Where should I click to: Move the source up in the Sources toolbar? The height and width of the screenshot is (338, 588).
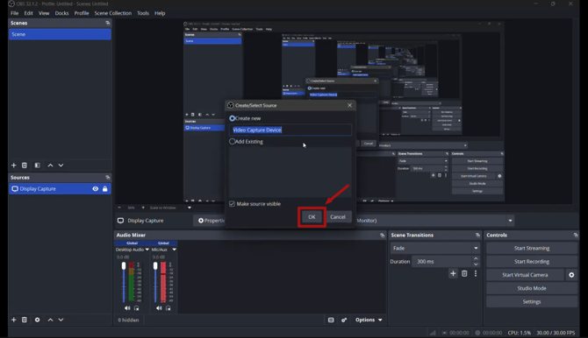point(50,320)
